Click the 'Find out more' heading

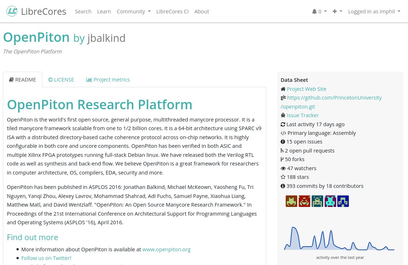tap(32, 237)
